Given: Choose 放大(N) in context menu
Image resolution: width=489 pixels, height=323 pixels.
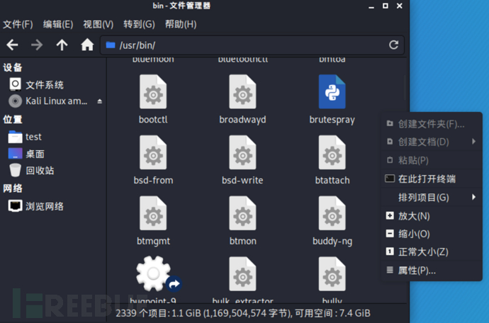Looking at the screenshot, I should click(432, 216).
